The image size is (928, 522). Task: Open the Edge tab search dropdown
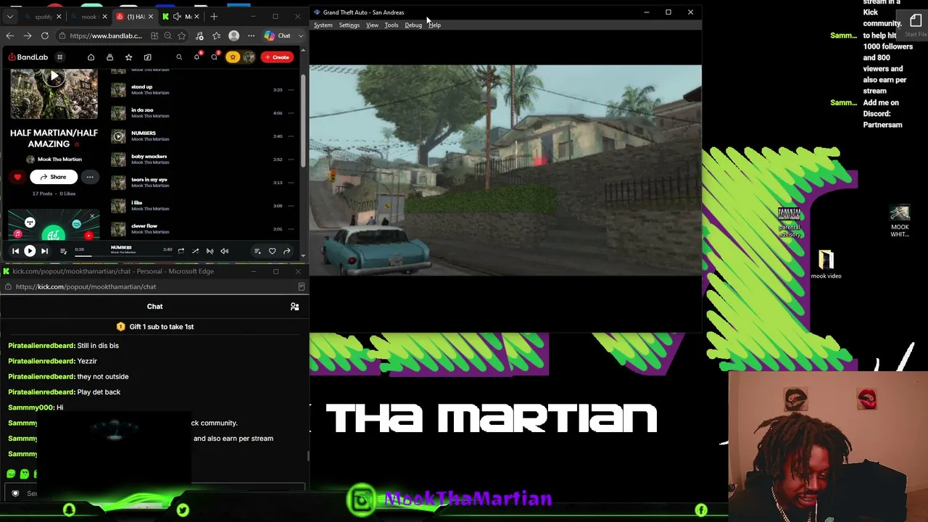coord(10,16)
